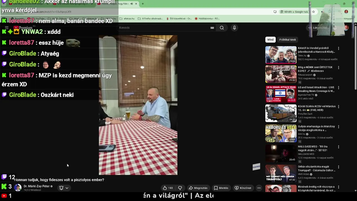Screen dimensions: 357x201
Task: Click the YouTube search magnifier button
Action: [222, 28]
